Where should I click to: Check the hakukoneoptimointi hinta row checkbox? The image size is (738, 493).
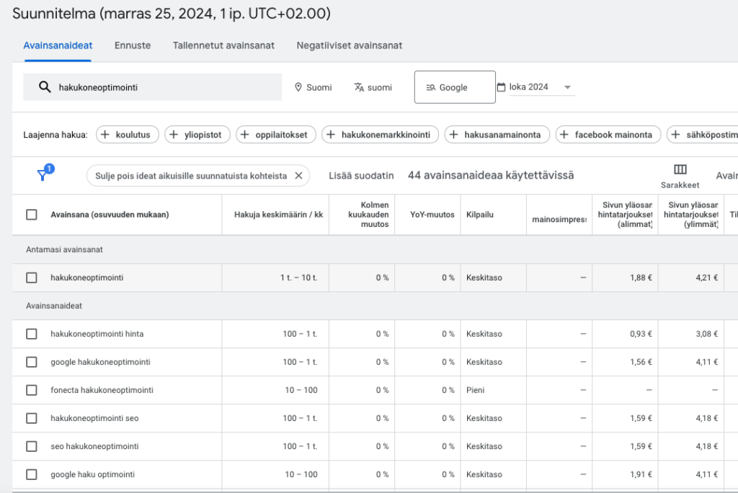[x=32, y=334]
